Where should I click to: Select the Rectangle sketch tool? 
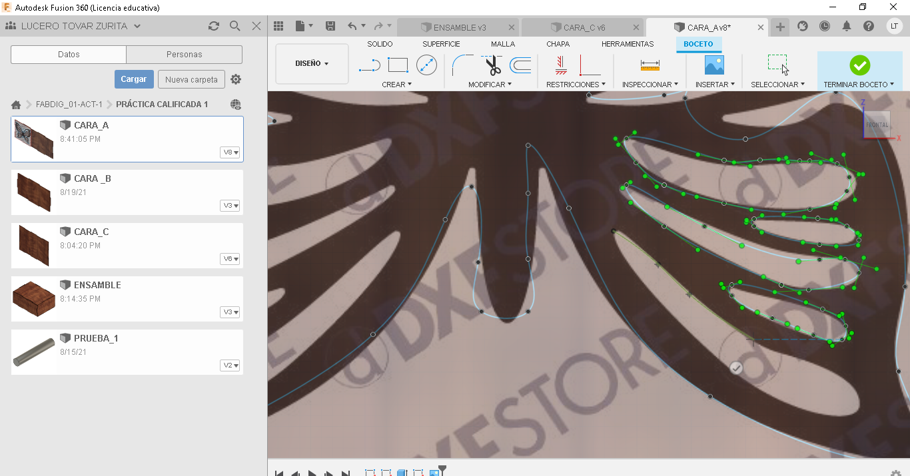[398, 65]
